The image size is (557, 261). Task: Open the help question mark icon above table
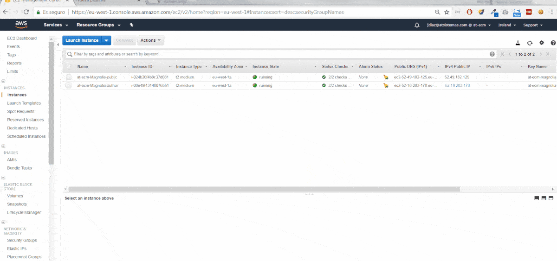click(x=553, y=43)
